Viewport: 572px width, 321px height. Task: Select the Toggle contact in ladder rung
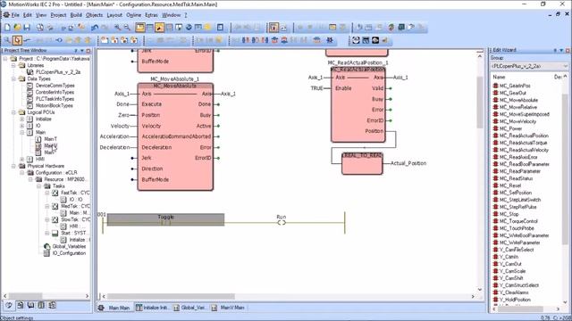(x=165, y=220)
